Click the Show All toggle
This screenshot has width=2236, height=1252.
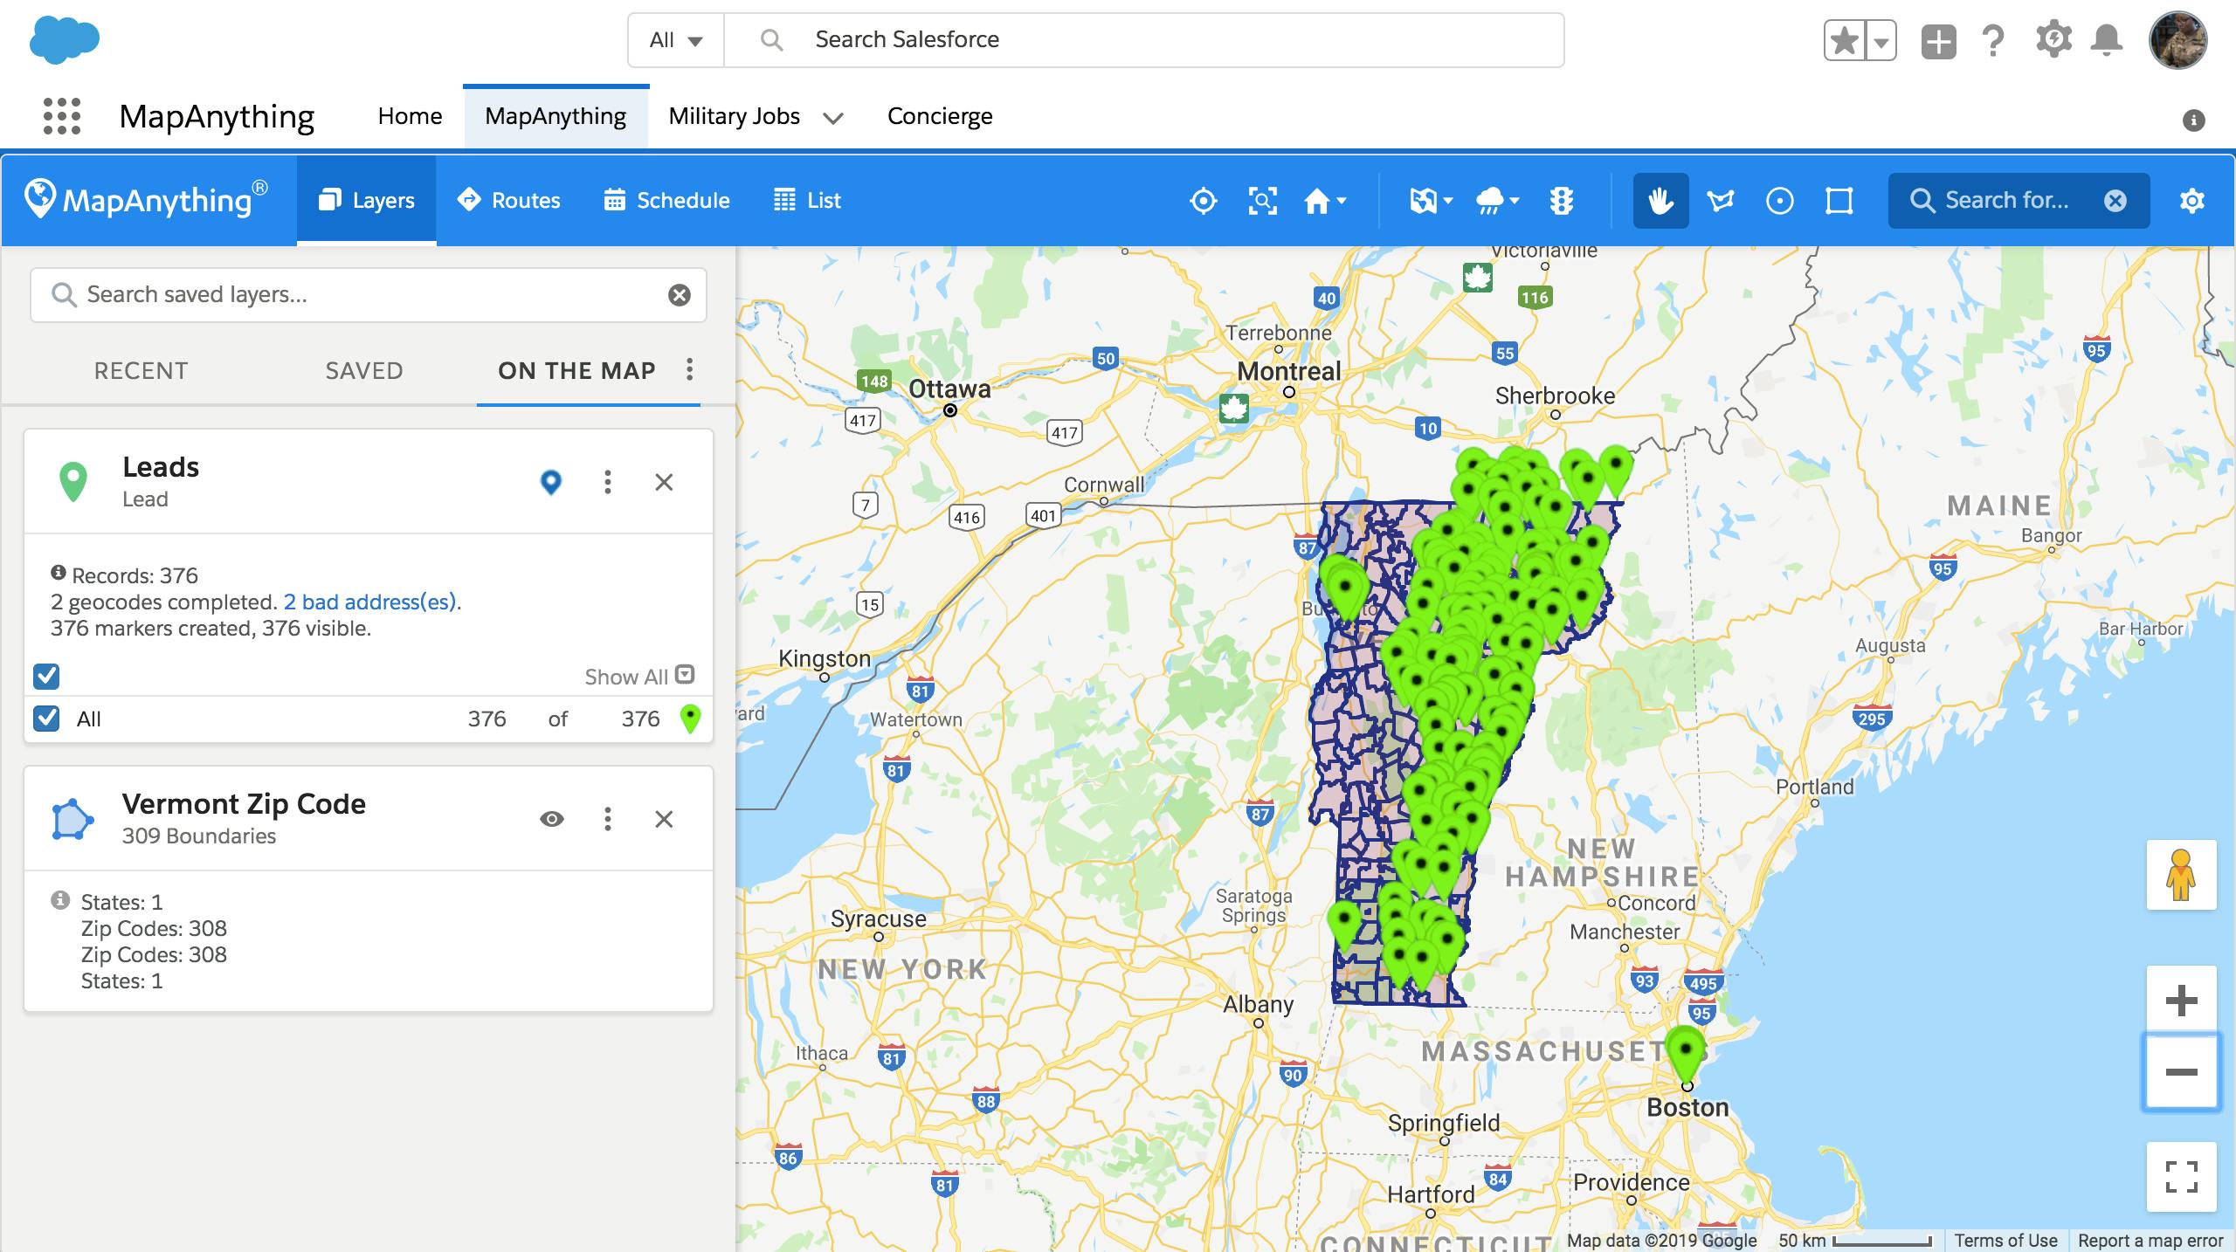(x=639, y=676)
